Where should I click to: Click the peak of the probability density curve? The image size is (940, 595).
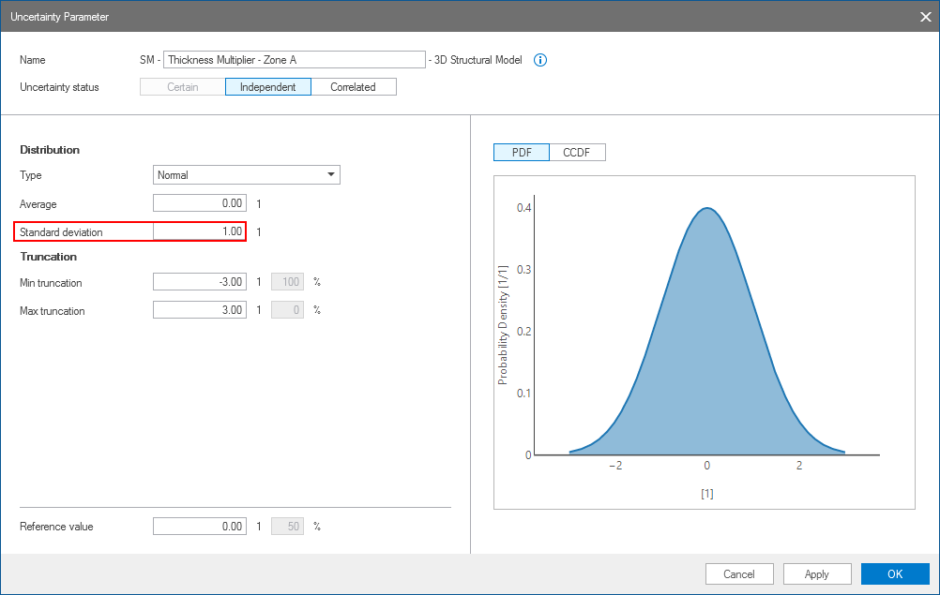pyautogui.click(x=707, y=208)
